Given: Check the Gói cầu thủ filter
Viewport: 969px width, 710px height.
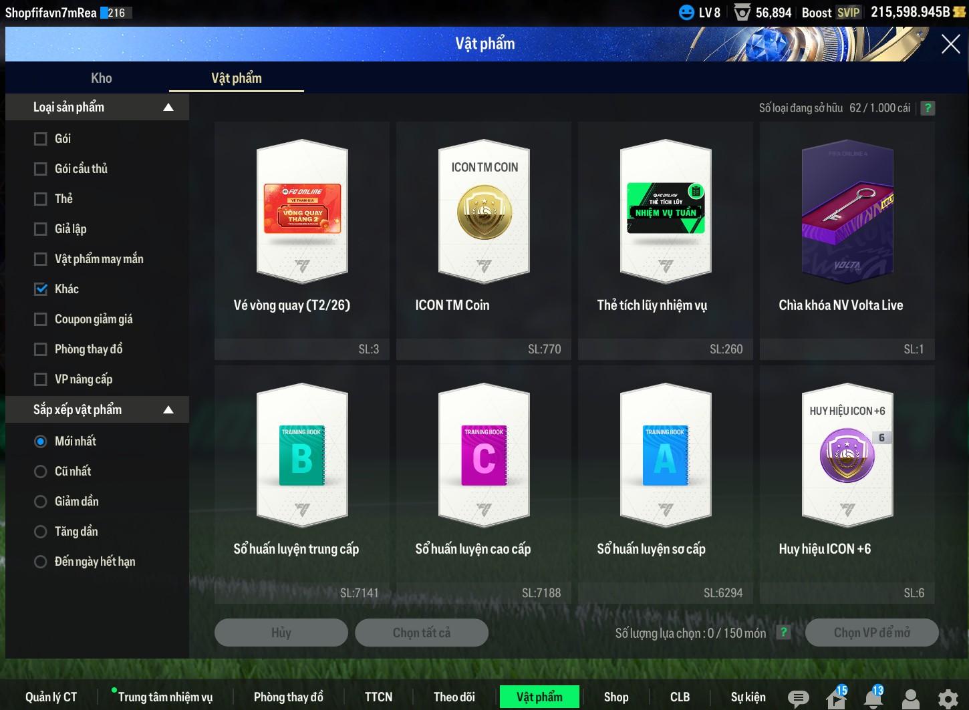Looking at the screenshot, I should (x=41, y=169).
